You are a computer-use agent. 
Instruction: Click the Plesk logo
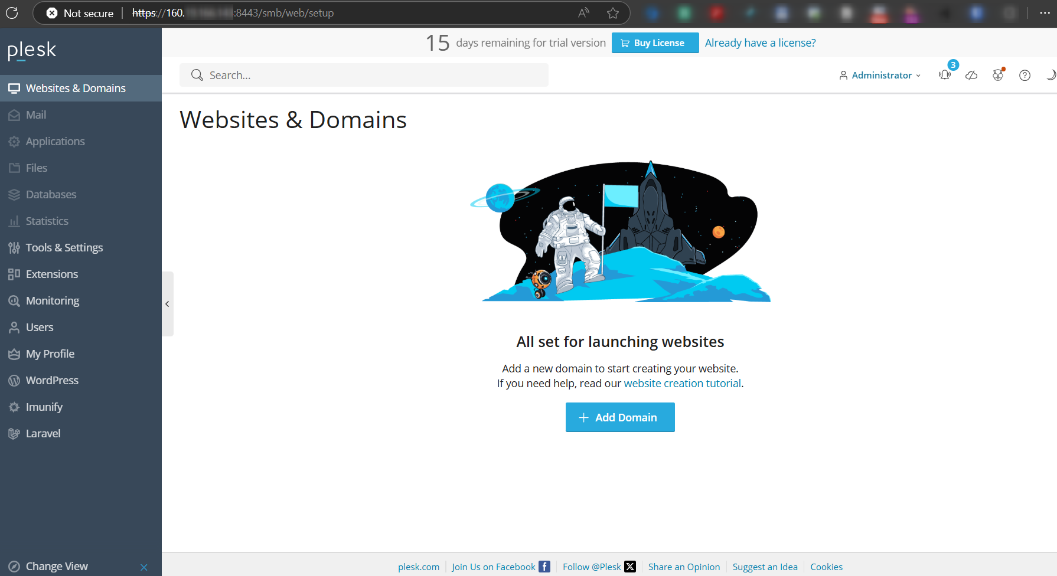[x=32, y=50]
